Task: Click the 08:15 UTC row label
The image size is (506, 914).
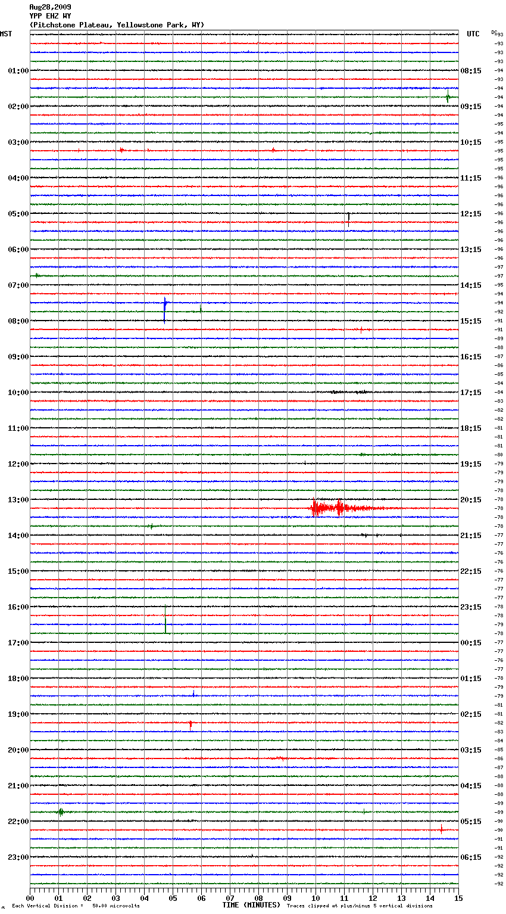Action: (471, 71)
